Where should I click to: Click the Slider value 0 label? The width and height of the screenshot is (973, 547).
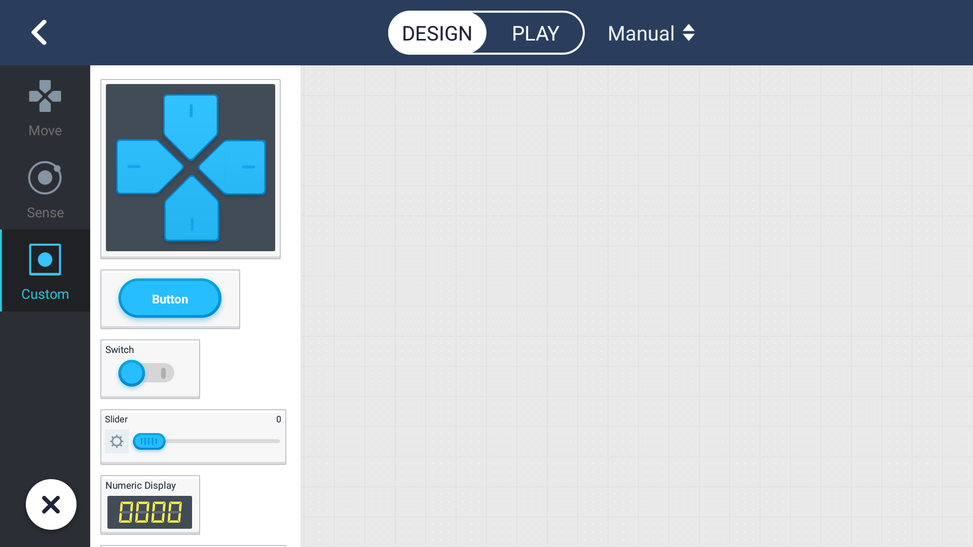(278, 419)
